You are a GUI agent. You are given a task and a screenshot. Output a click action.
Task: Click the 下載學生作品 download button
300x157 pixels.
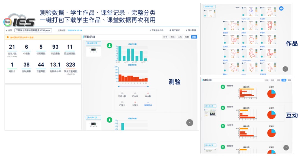157,30
